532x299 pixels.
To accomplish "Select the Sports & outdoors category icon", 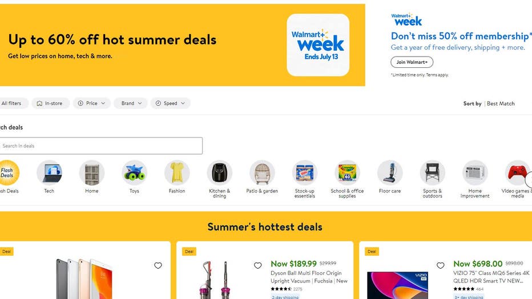I will pos(432,172).
